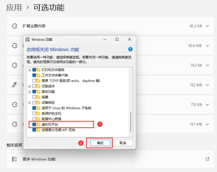The image size is (217, 172).
Task: Click the language icon in the 152 MB row
Action: point(14,85)
